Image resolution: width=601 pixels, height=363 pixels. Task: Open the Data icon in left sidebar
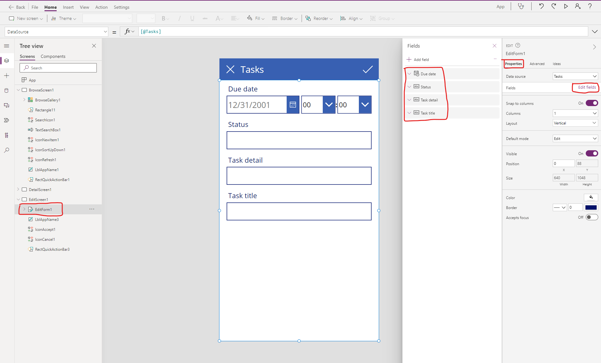7,91
